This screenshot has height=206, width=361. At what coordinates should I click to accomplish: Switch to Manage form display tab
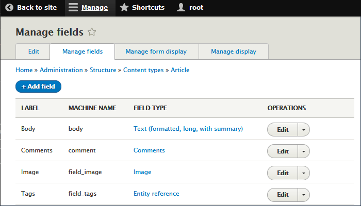[156, 51]
